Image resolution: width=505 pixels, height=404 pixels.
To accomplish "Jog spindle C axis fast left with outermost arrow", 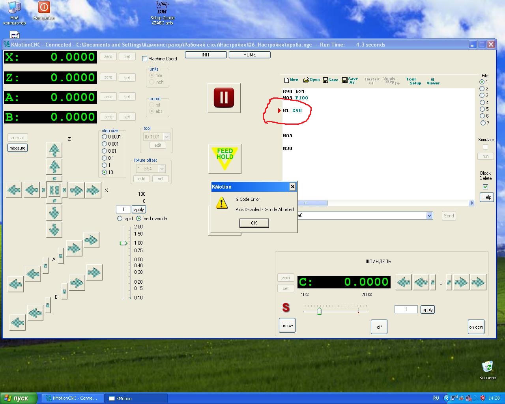I will point(404,282).
